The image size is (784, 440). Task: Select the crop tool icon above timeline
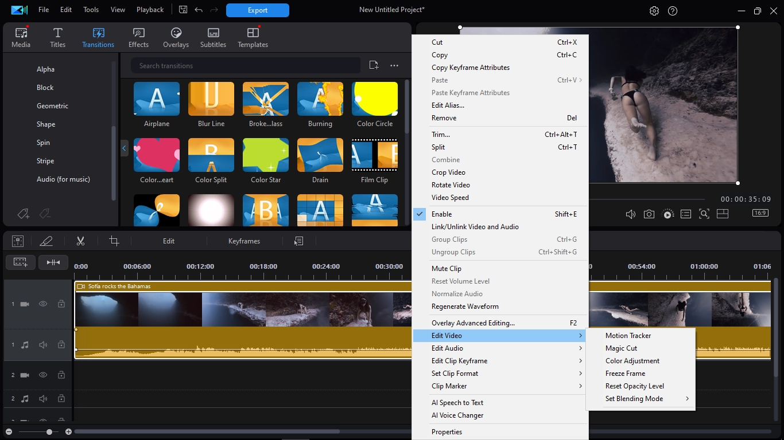click(x=114, y=241)
